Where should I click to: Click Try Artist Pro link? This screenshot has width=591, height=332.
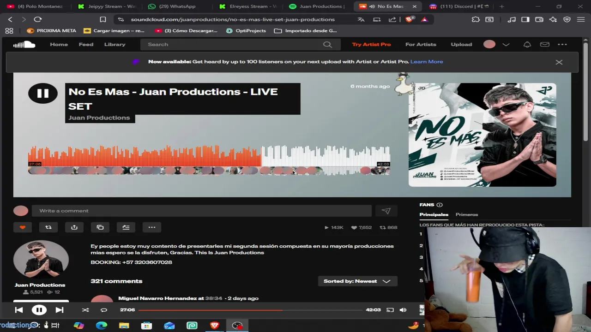(371, 44)
